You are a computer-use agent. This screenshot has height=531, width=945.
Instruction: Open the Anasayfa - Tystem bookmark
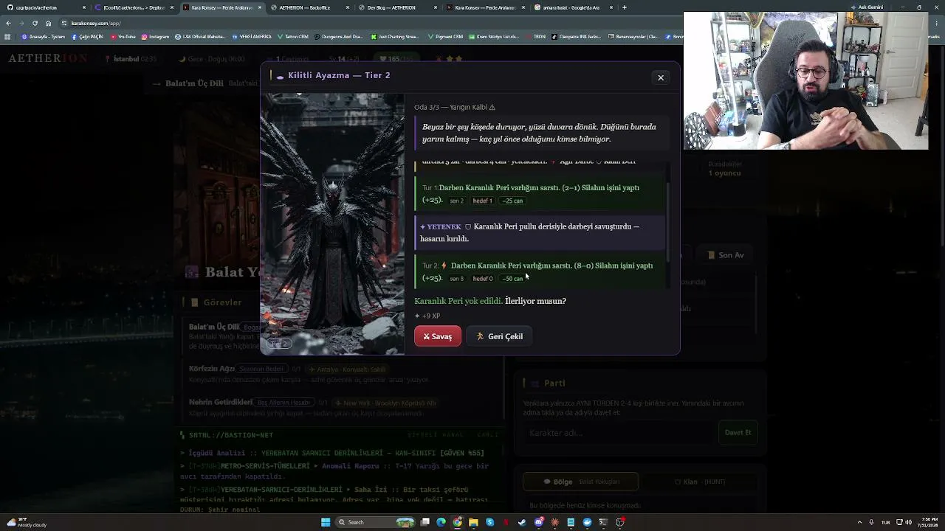(x=44, y=36)
